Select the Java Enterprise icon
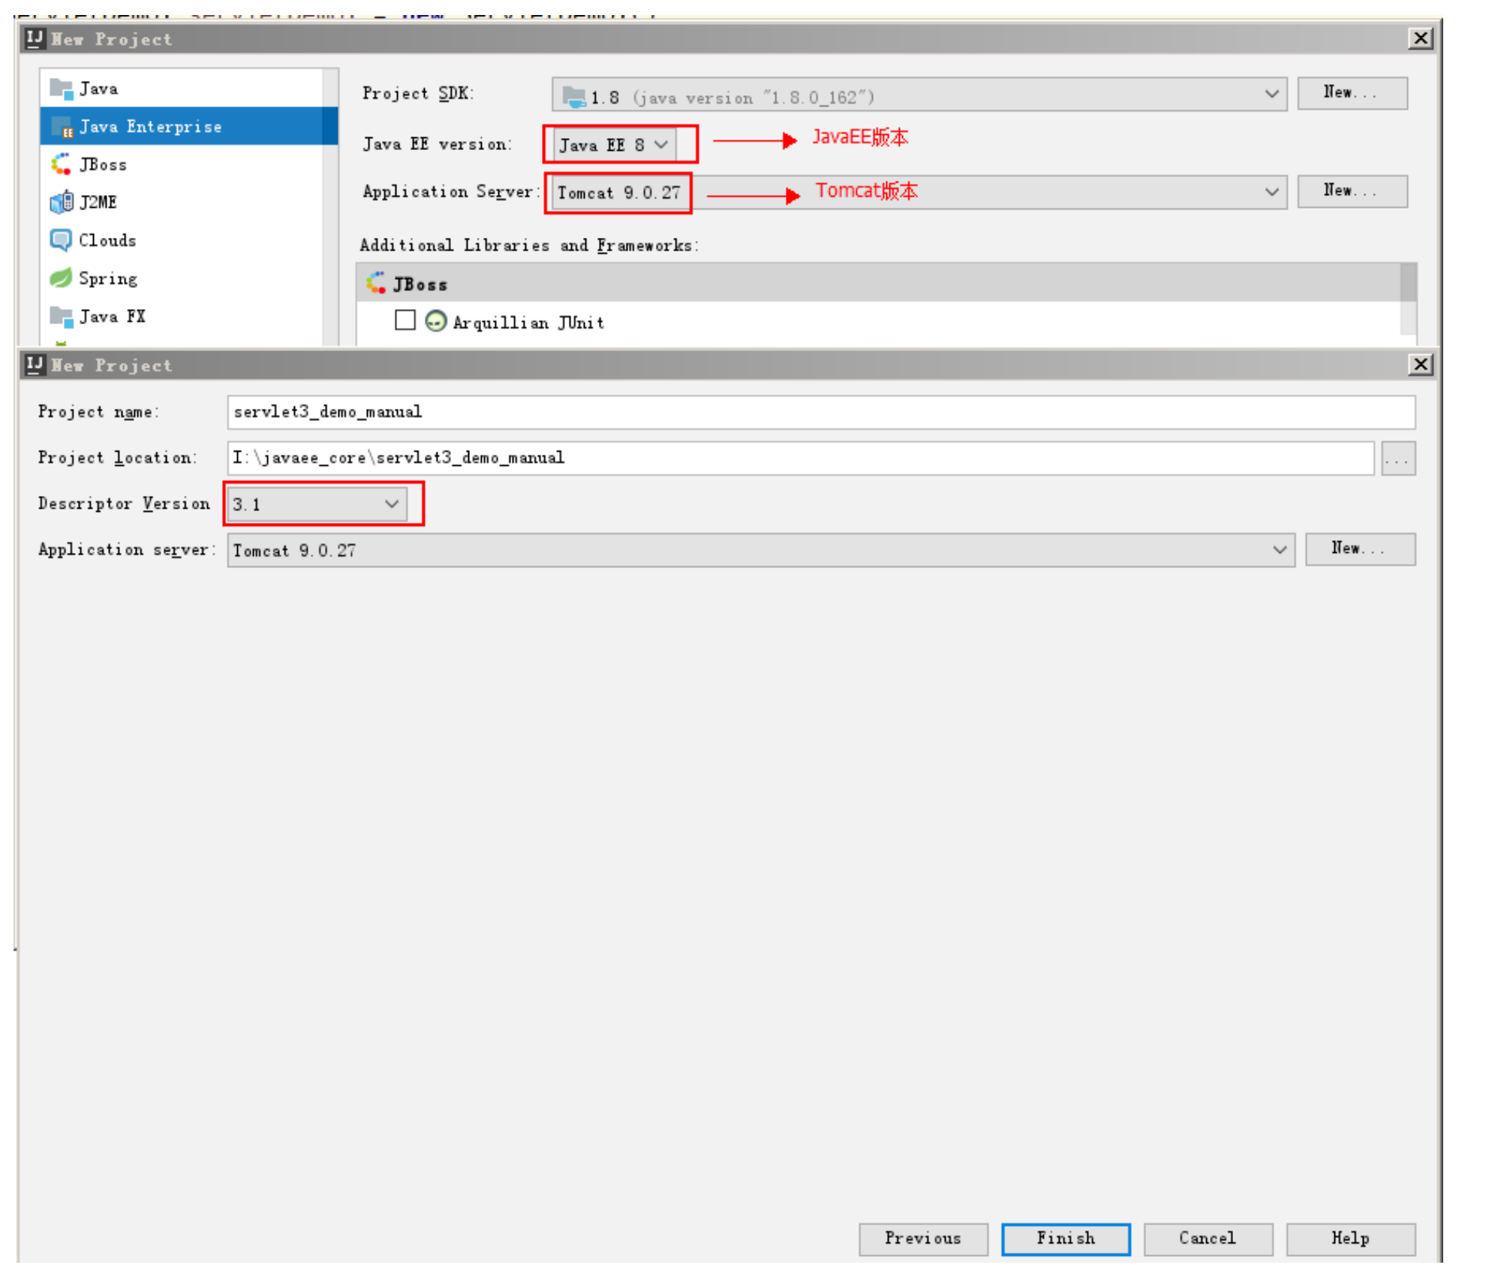The image size is (1498, 1280). coord(61,127)
